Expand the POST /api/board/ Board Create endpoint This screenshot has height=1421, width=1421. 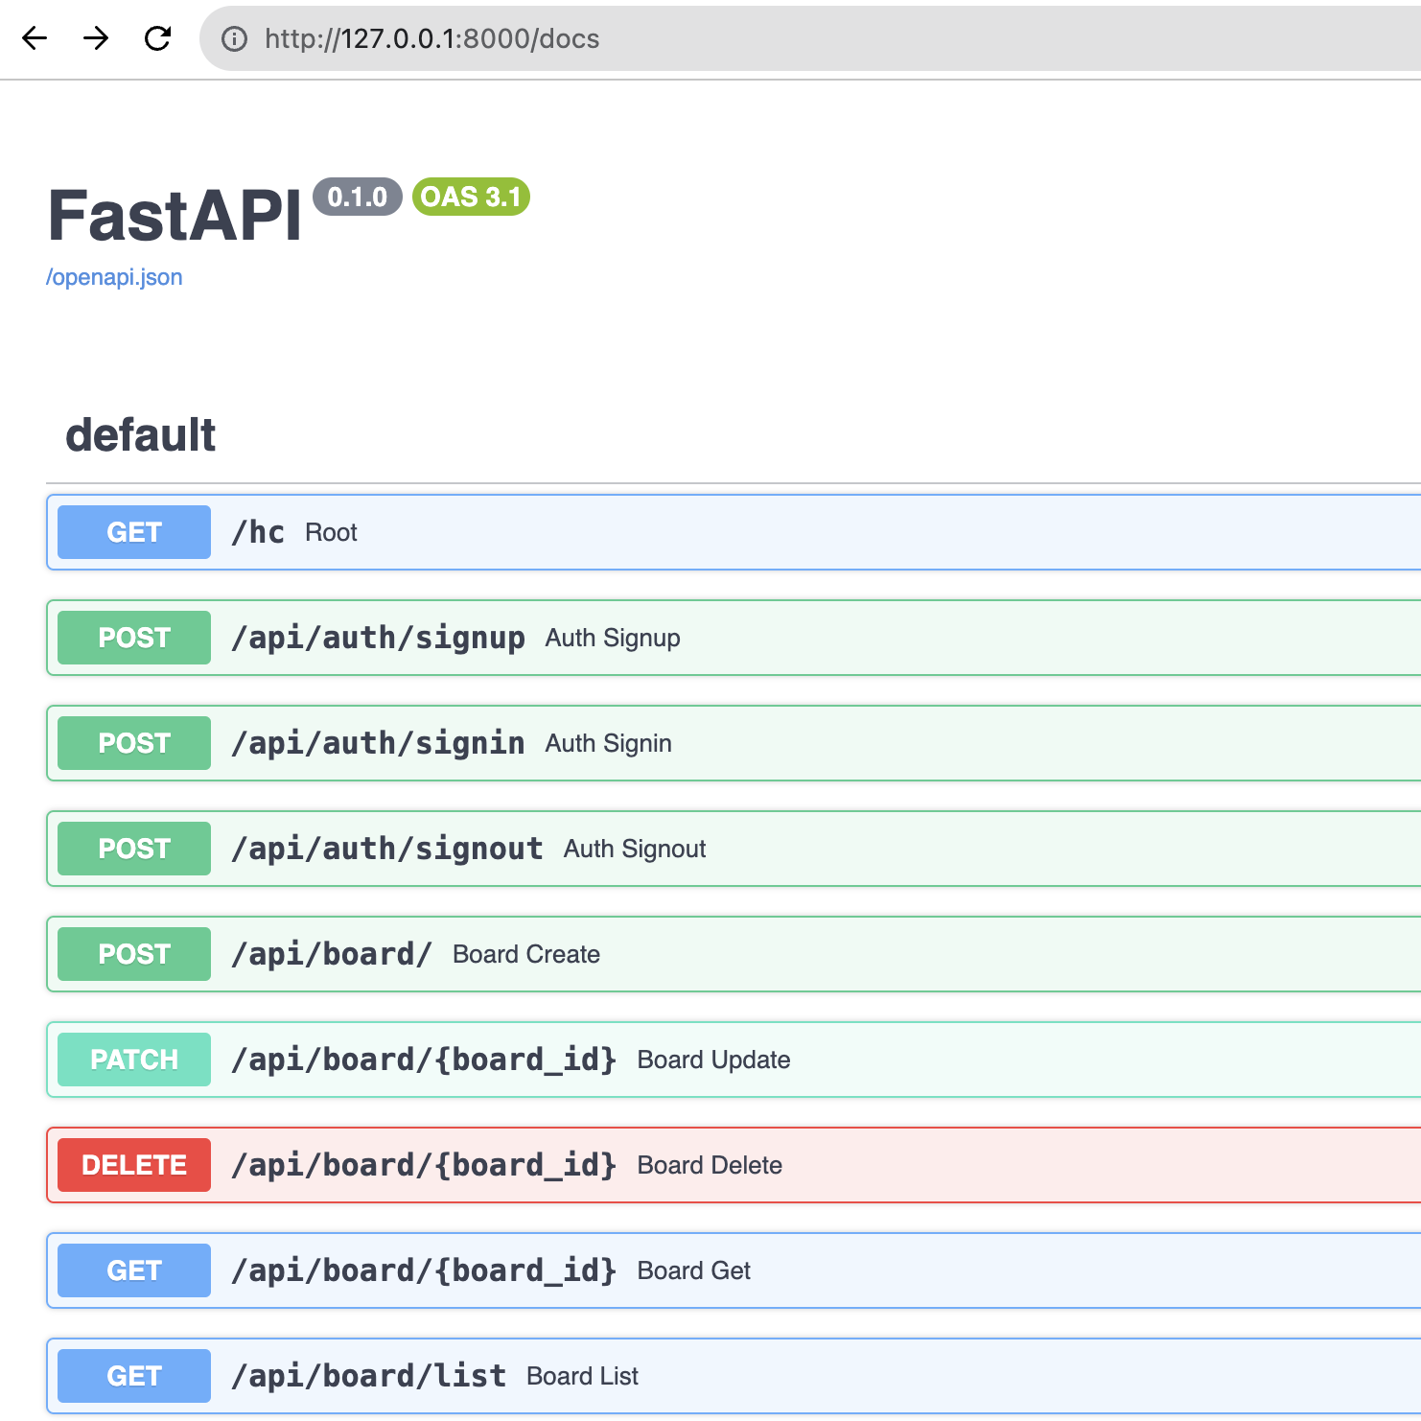(x=734, y=954)
